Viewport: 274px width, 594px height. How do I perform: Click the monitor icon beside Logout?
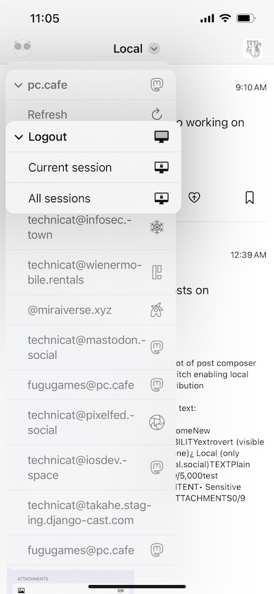click(x=162, y=136)
